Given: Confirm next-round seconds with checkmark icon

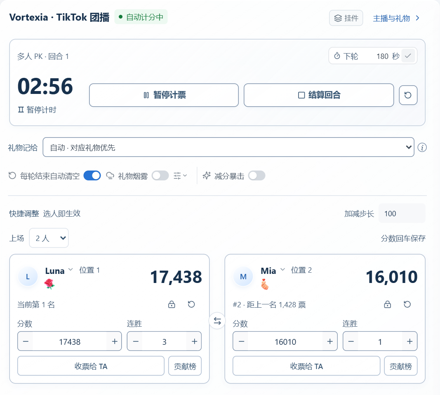Looking at the screenshot, I should (x=408, y=56).
